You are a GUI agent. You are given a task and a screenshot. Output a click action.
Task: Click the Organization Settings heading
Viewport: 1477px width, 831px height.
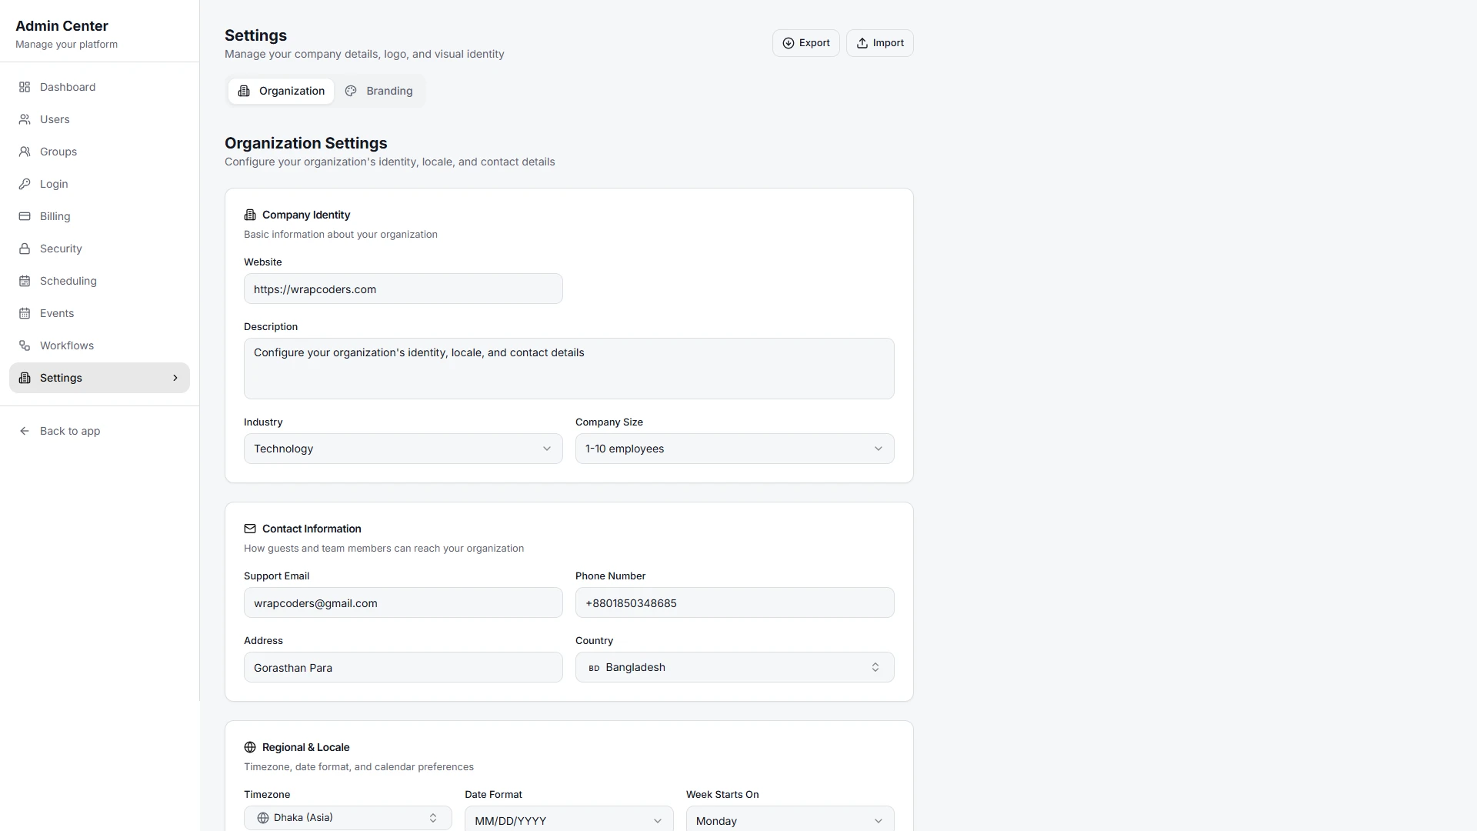[305, 143]
